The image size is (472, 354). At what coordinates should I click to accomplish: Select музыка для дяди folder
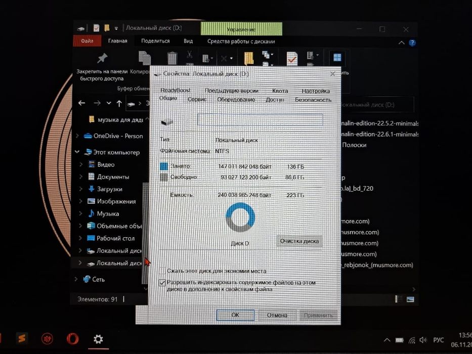point(120,120)
